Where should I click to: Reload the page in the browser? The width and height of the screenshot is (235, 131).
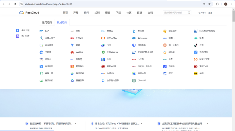pos(15,4)
